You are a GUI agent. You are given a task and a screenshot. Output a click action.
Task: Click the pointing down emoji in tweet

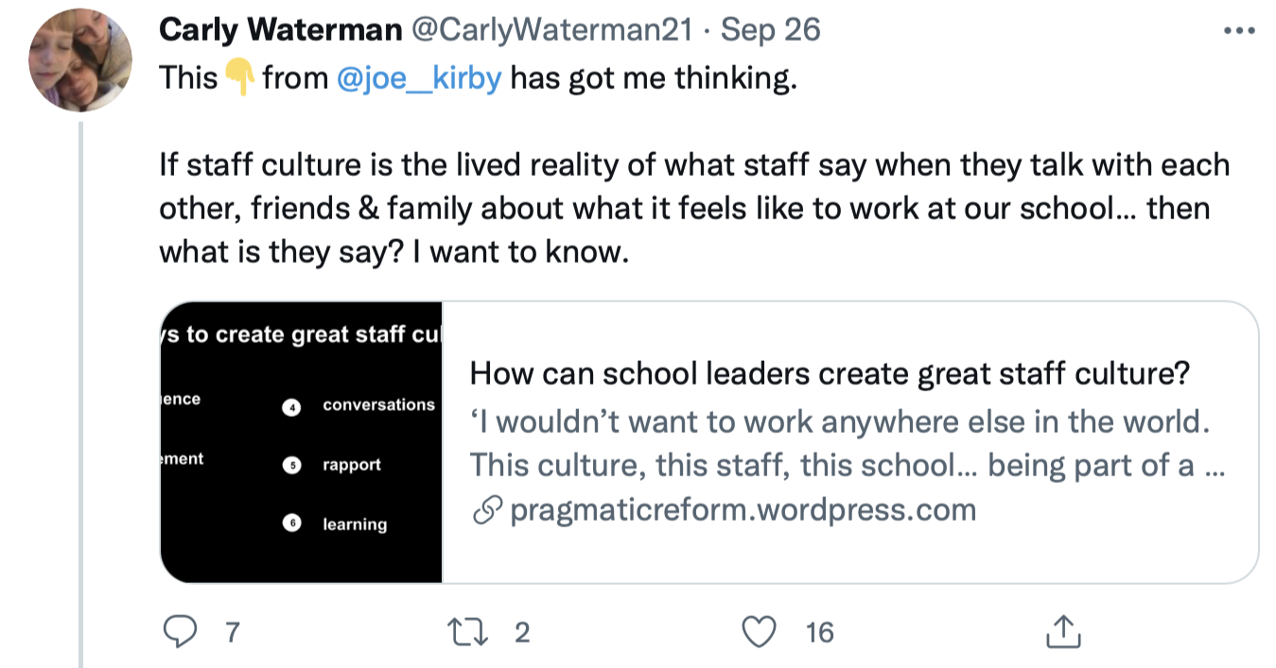click(240, 78)
